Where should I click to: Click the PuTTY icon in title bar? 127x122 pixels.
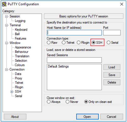(4, 4)
